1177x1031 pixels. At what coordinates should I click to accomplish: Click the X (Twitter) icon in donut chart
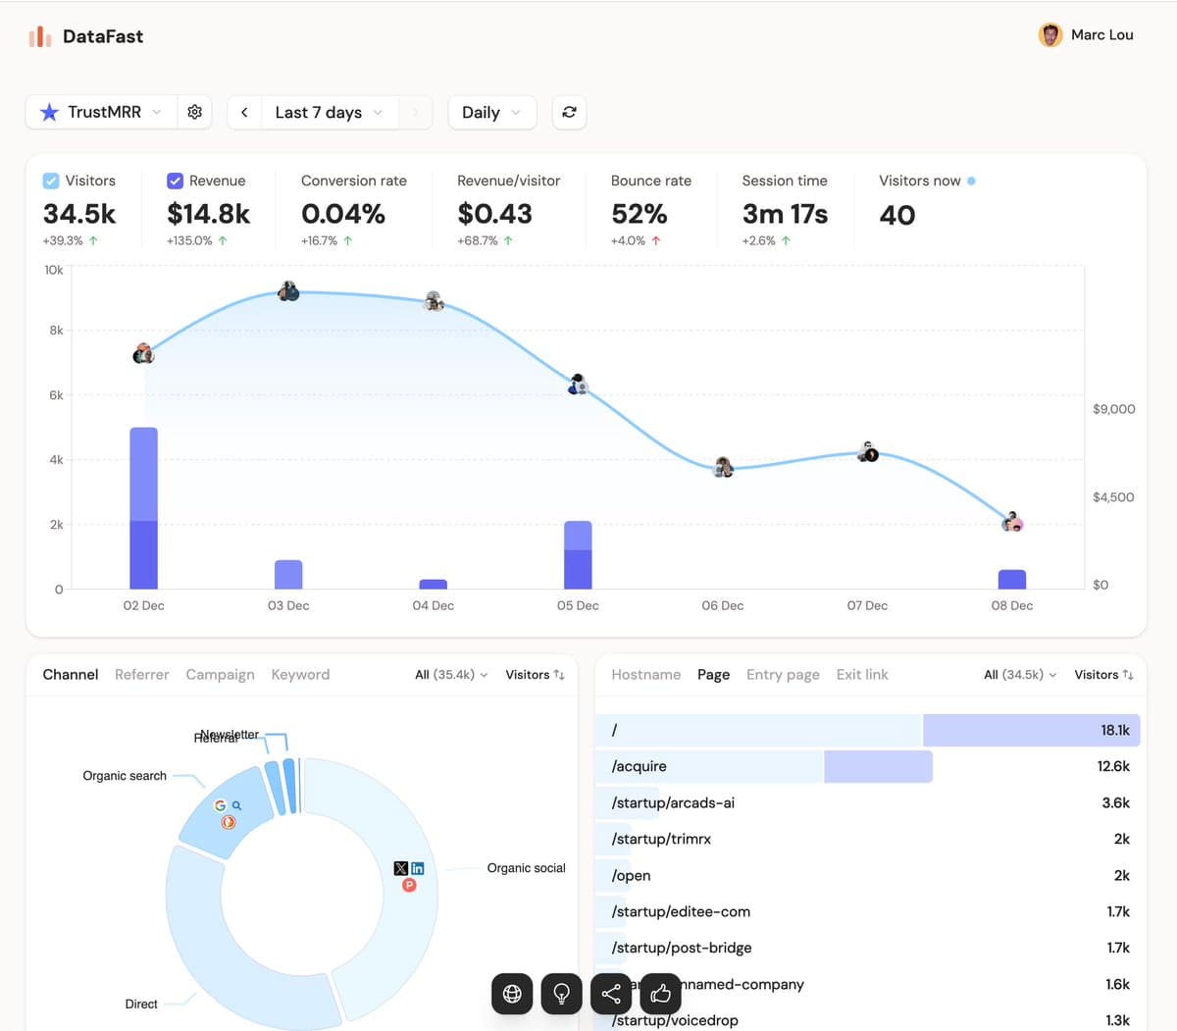tap(400, 868)
